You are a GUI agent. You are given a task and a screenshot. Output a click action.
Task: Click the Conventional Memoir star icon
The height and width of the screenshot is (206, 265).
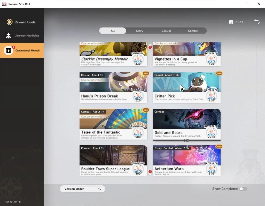coord(9,50)
